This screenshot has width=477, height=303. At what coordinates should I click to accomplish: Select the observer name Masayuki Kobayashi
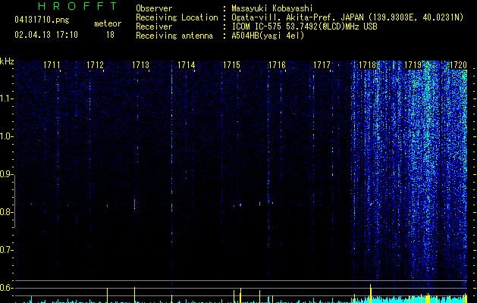point(272,8)
